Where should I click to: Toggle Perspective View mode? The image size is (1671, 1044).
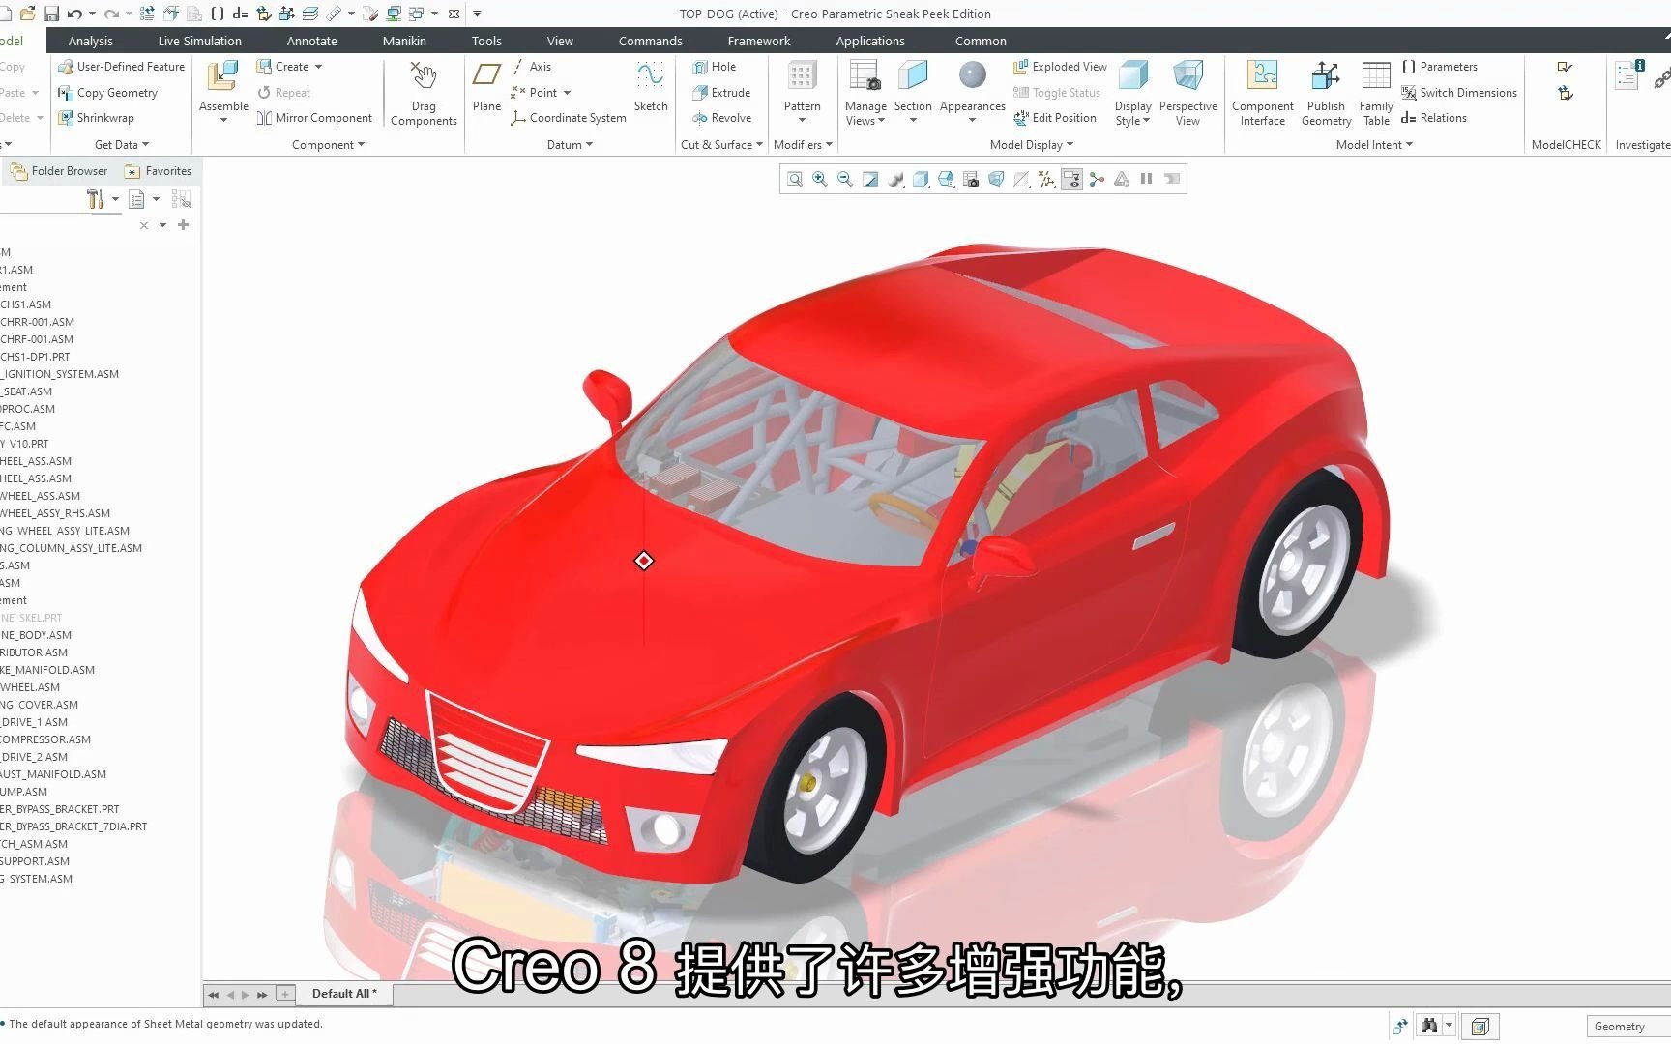coord(1188,92)
